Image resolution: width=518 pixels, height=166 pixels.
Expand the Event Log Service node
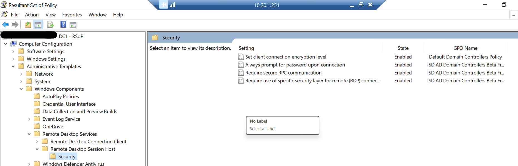pyautogui.click(x=29, y=119)
